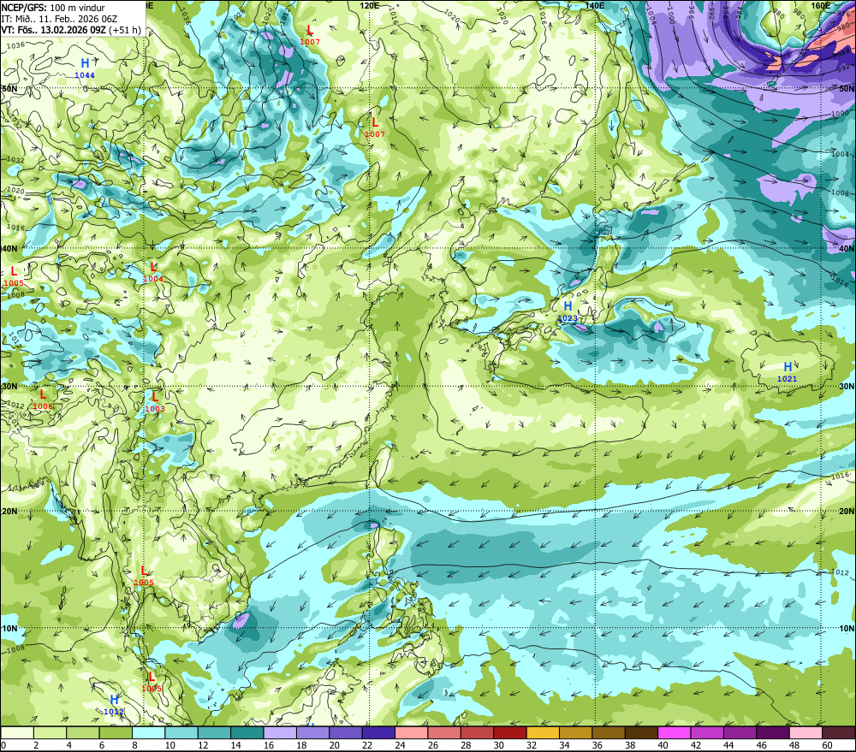The height and width of the screenshot is (752, 856).
Task: Pick the dark teal 14–16 legend swatch
Action: (247, 732)
